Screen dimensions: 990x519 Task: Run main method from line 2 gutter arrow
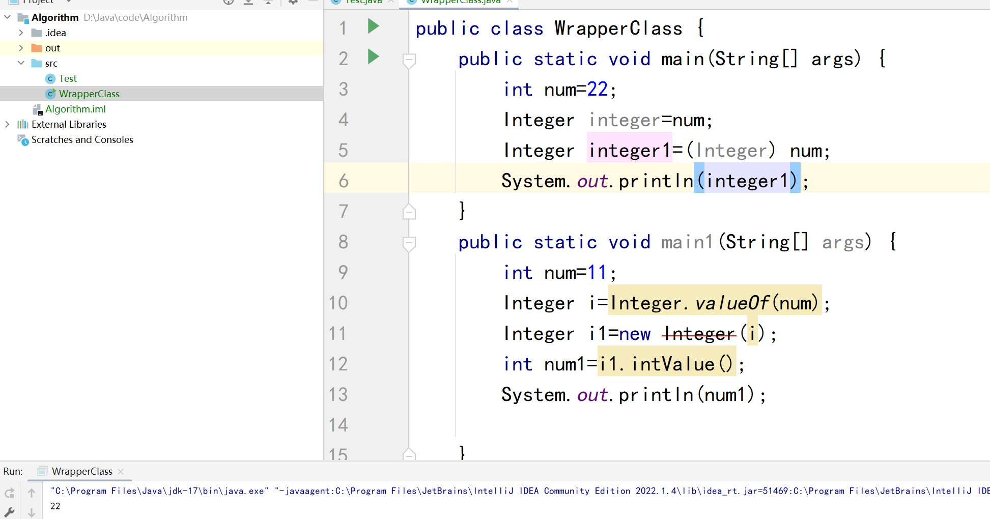[374, 56]
